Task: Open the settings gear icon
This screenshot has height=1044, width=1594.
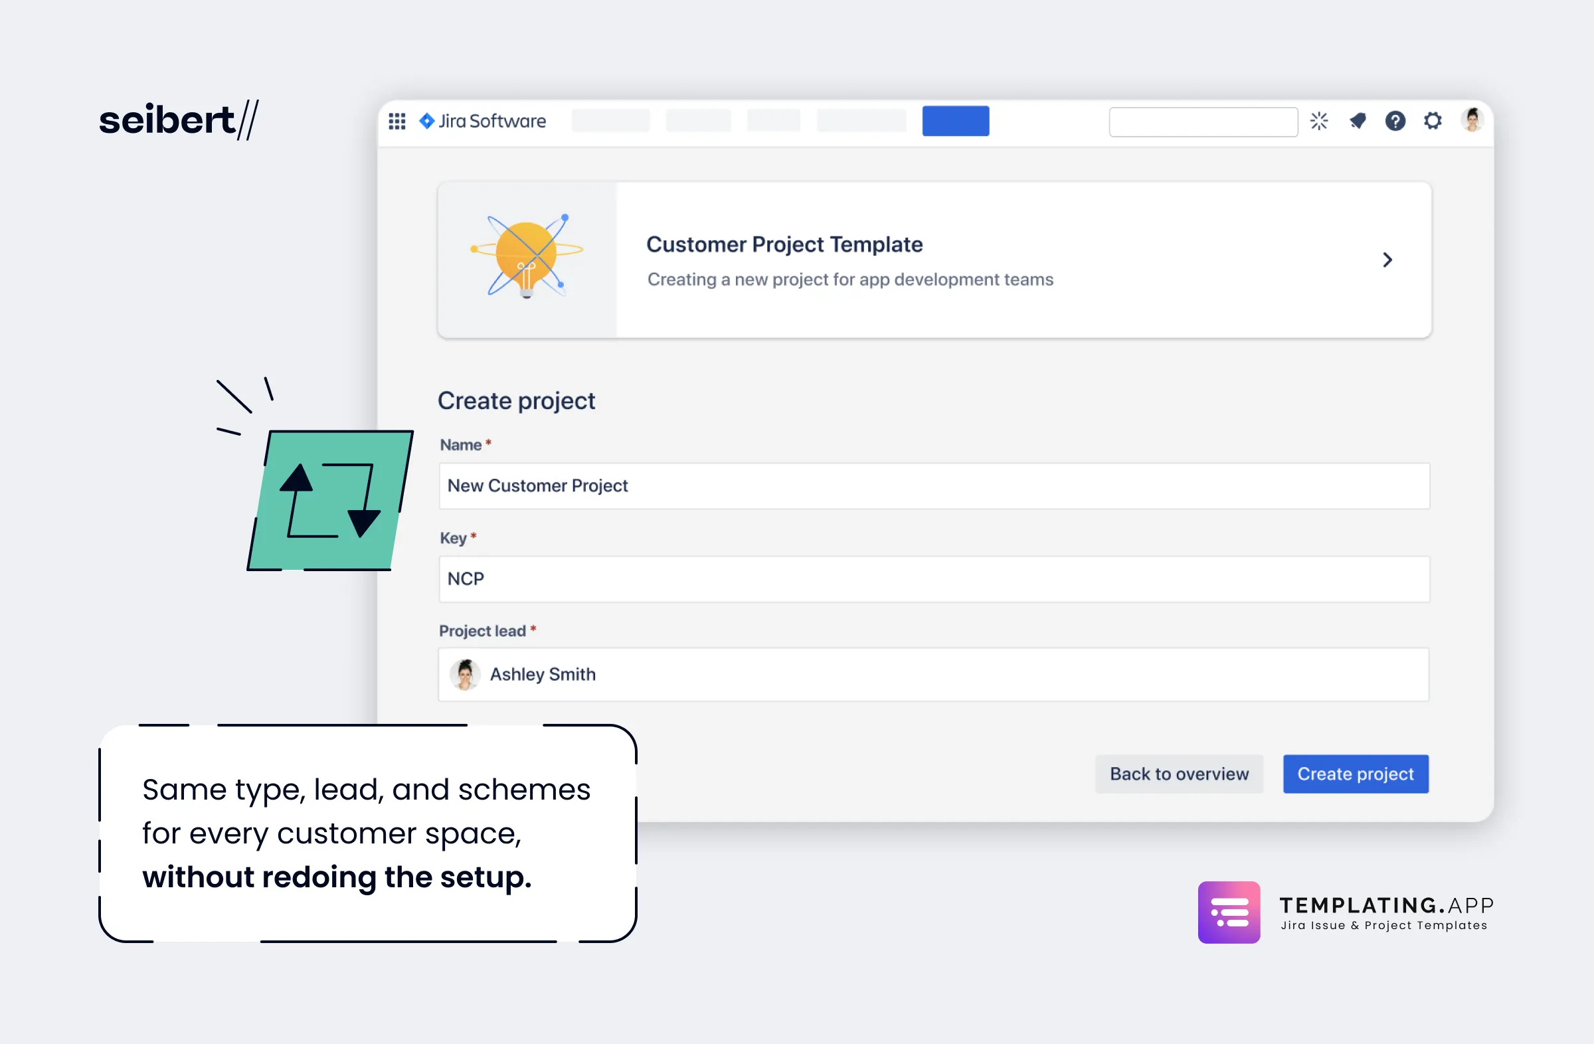Action: pos(1433,122)
